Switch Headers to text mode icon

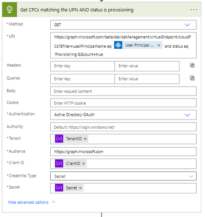coord(192,65)
